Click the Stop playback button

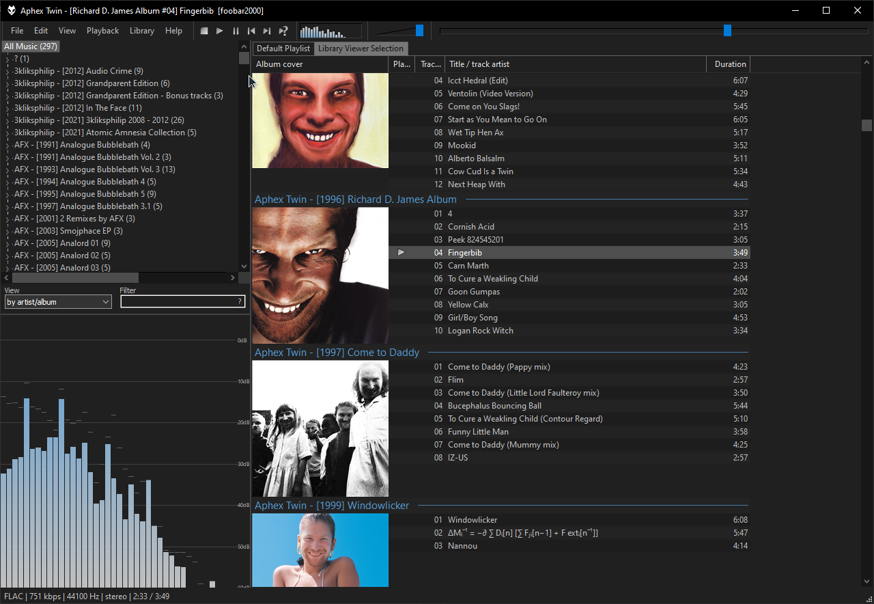[203, 31]
